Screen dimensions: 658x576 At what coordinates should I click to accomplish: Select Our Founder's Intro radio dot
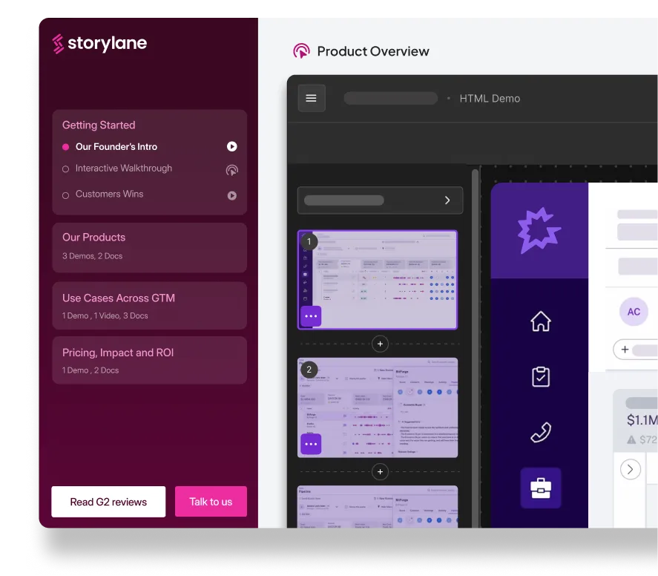65,147
